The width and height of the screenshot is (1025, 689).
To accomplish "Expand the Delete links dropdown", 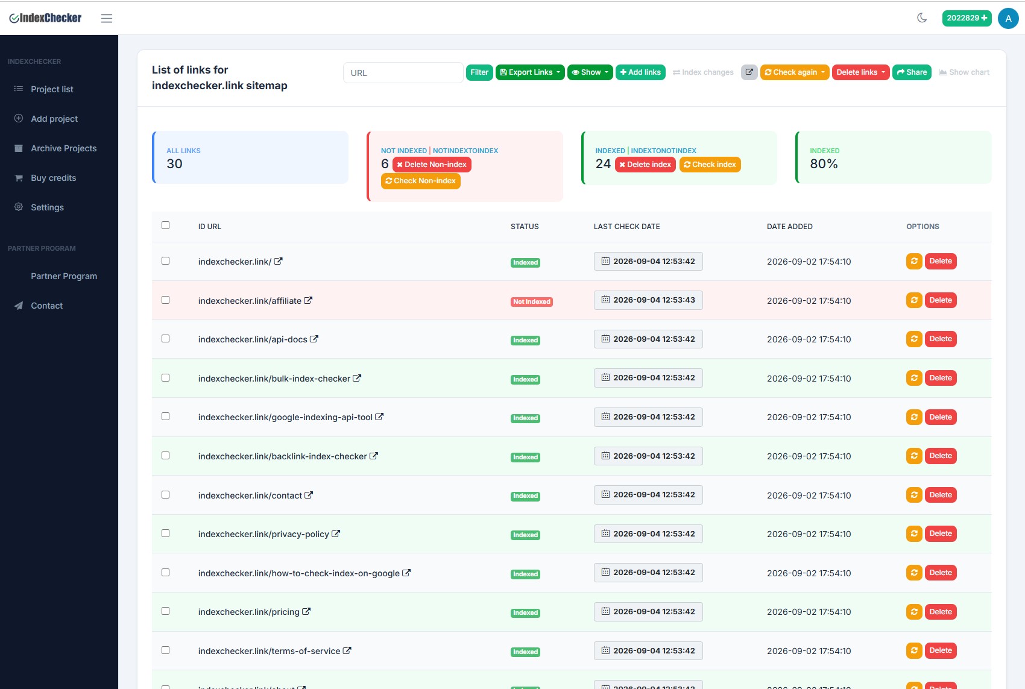I will pyautogui.click(x=860, y=72).
